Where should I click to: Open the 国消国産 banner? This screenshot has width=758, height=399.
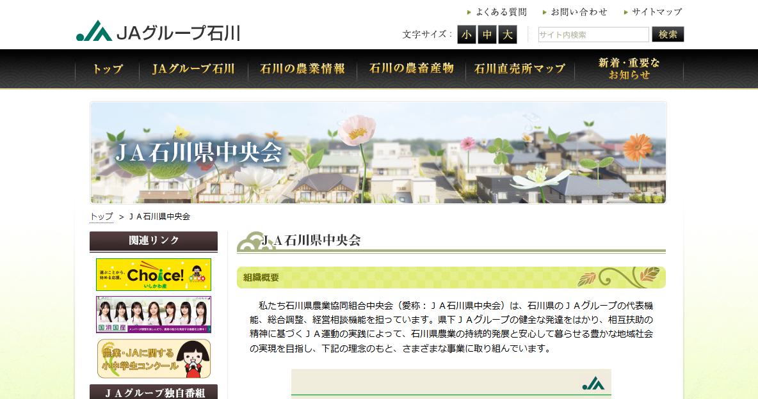point(154,315)
